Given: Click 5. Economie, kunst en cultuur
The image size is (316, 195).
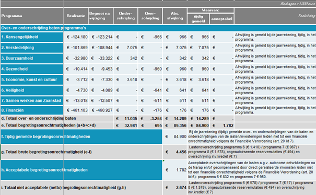Looking at the screenshot, I should tap(32, 79).
